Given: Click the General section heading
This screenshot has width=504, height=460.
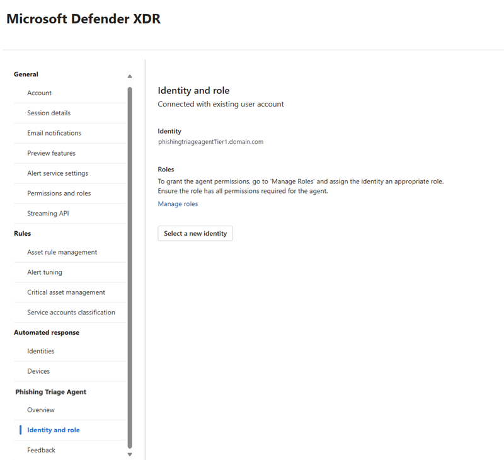Looking at the screenshot, I should [x=26, y=74].
